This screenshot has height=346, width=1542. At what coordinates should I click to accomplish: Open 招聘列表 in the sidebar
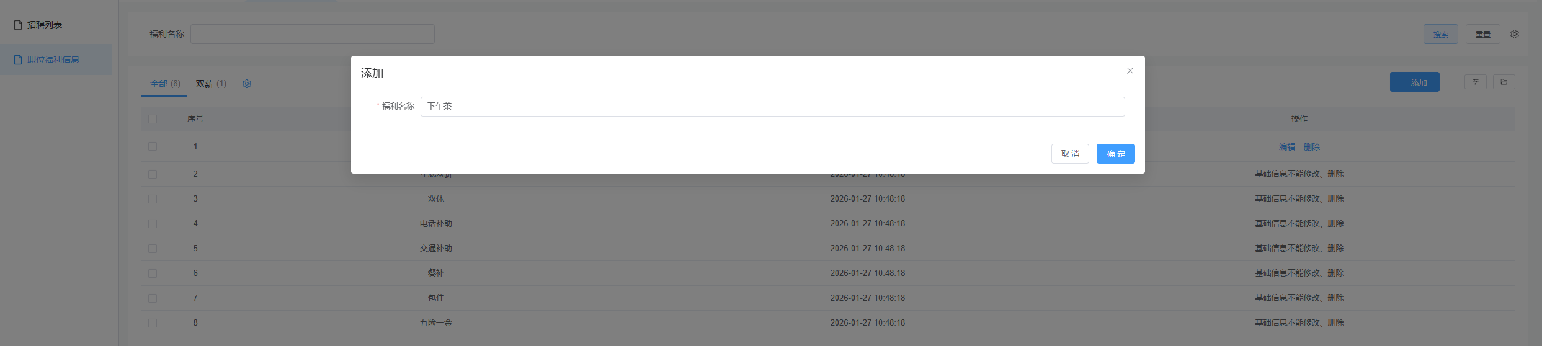(45, 25)
